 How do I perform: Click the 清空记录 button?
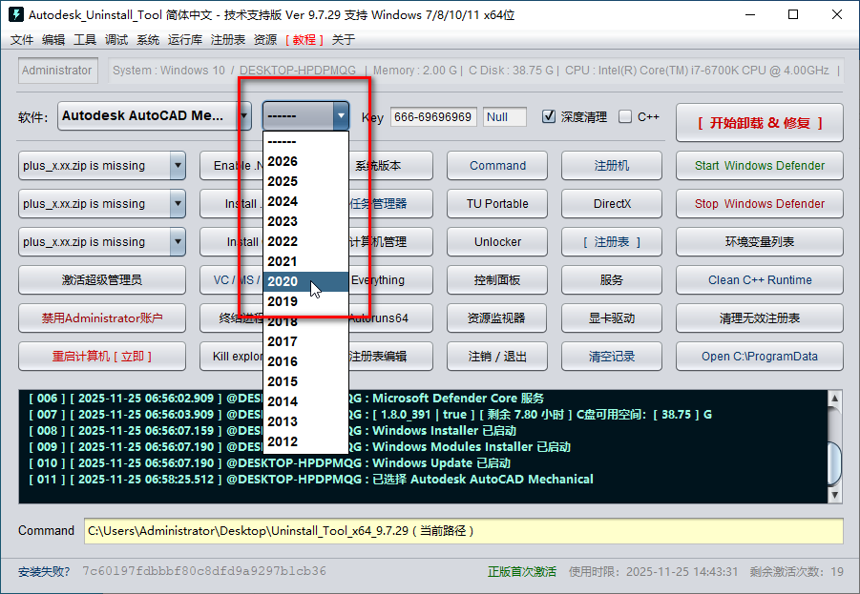pos(612,357)
